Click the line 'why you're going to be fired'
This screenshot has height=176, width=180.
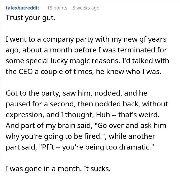(80, 136)
